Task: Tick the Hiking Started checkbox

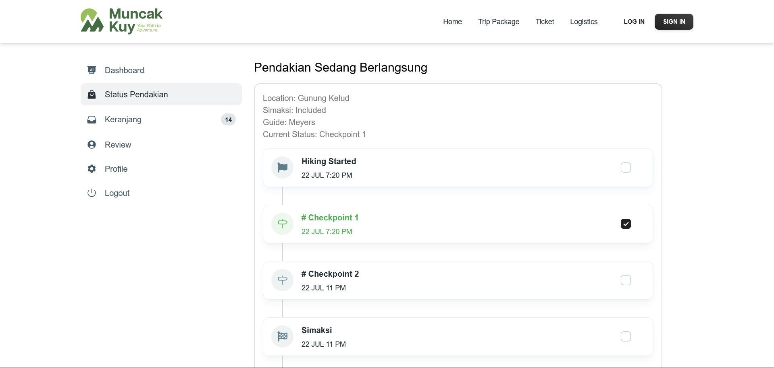Action: click(x=626, y=167)
